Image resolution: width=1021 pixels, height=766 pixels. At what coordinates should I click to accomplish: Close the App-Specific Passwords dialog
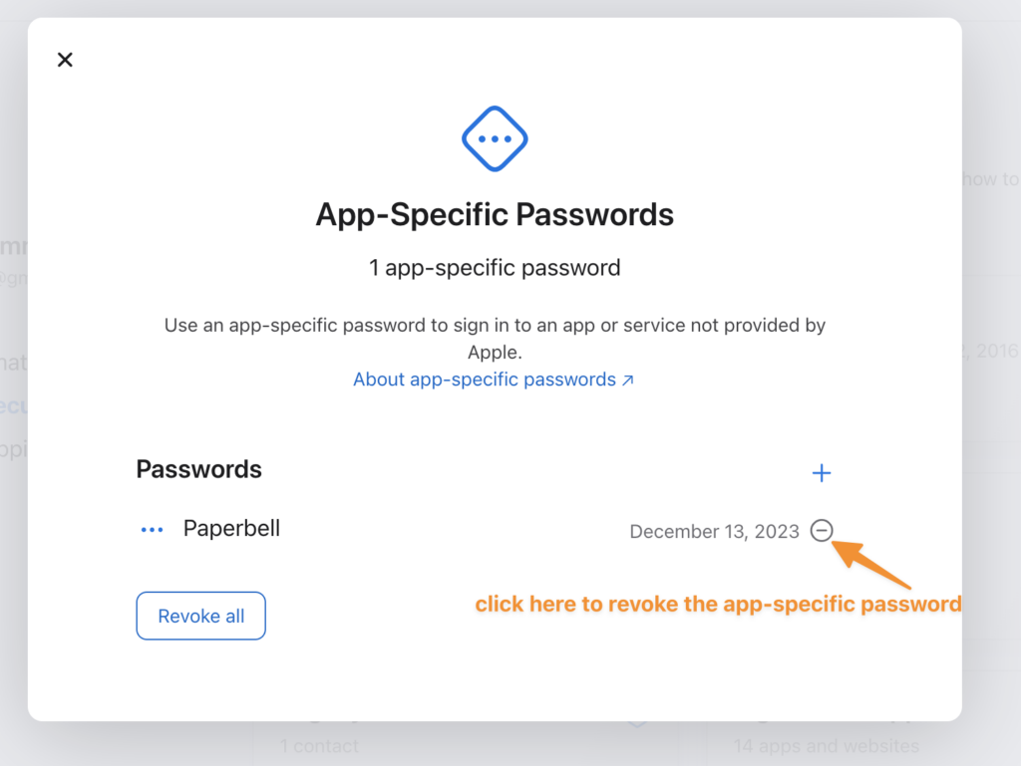tap(65, 60)
